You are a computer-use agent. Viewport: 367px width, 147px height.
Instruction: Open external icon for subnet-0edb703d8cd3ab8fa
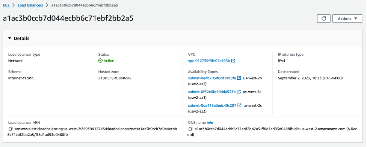[239, 78]
